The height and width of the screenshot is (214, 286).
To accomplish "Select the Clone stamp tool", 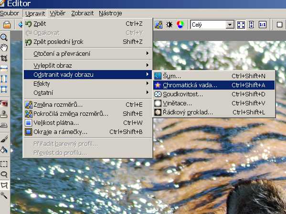I will (4, 114).
